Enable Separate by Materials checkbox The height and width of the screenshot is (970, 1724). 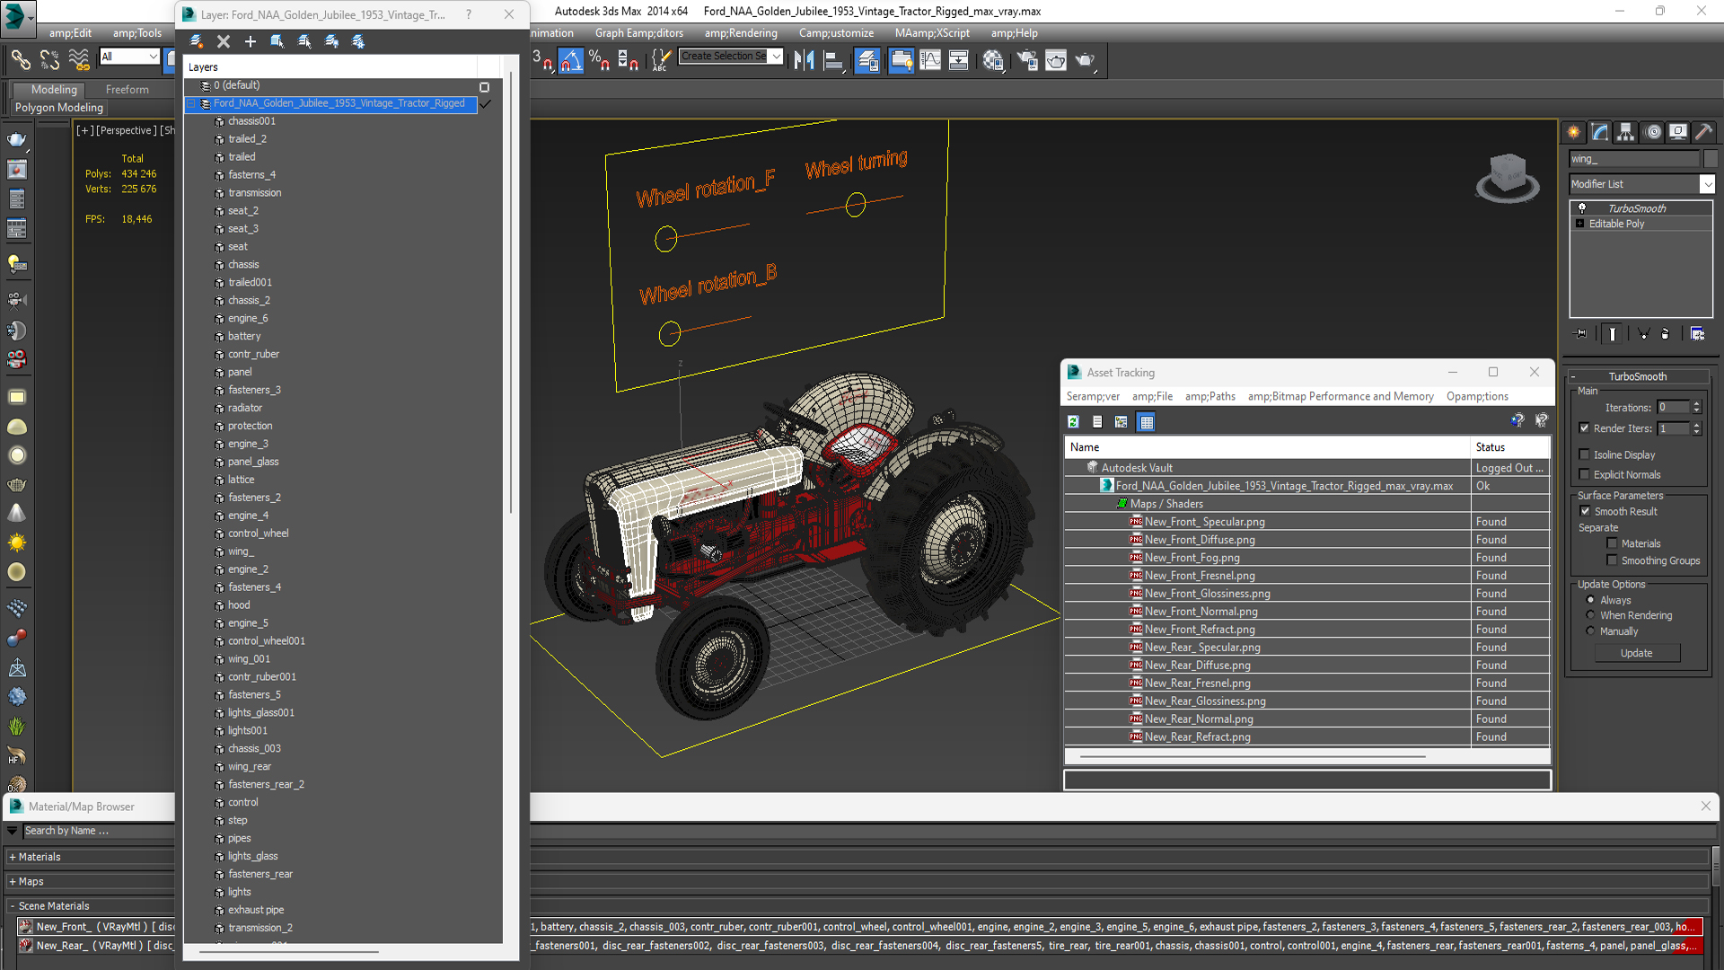point(1612,543)
